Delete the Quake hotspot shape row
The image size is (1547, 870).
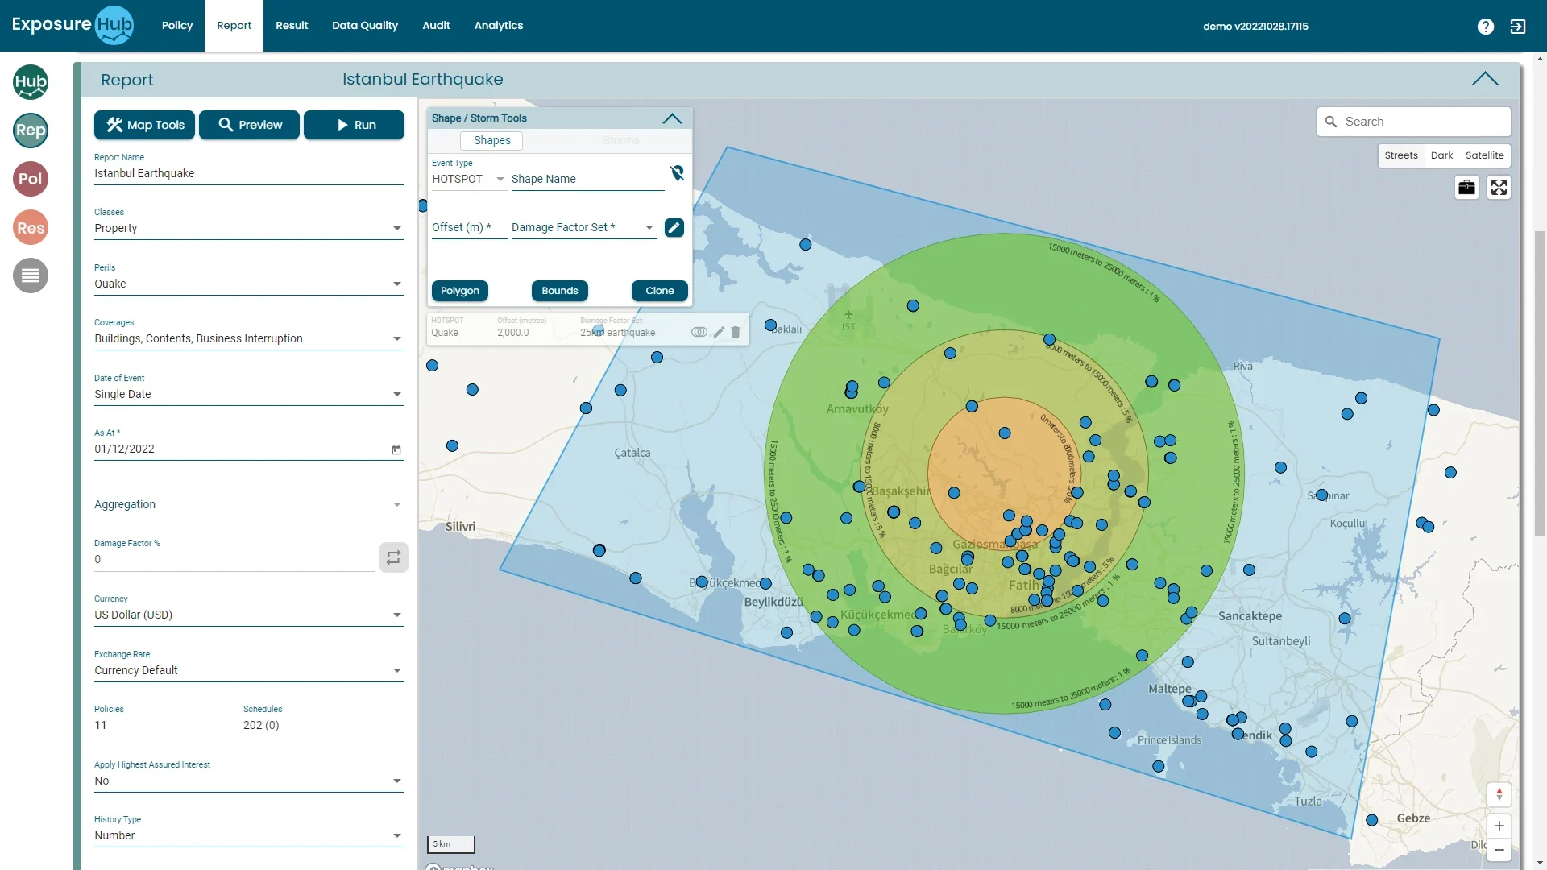coord(736,332)
